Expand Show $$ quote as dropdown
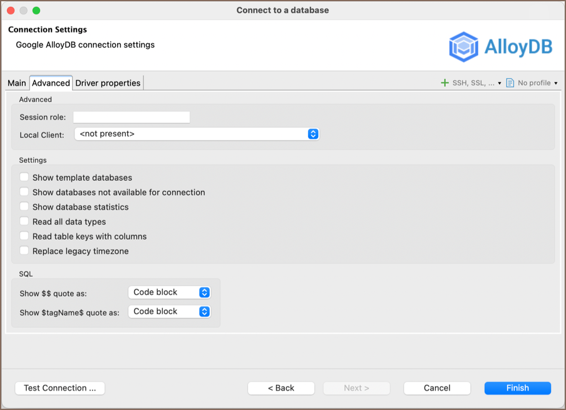566x410 pixels. coord(170,292)
